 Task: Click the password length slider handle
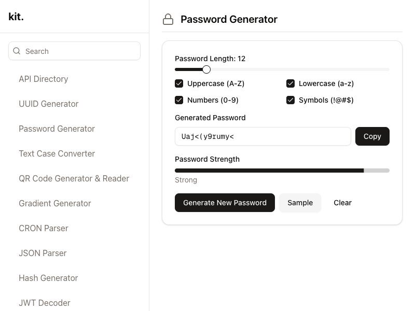(206, 69)
